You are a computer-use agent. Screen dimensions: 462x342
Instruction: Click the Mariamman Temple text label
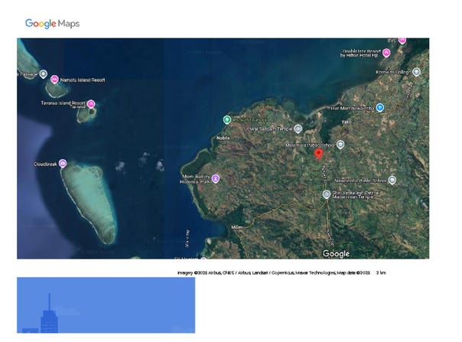(x=356, y=194)
